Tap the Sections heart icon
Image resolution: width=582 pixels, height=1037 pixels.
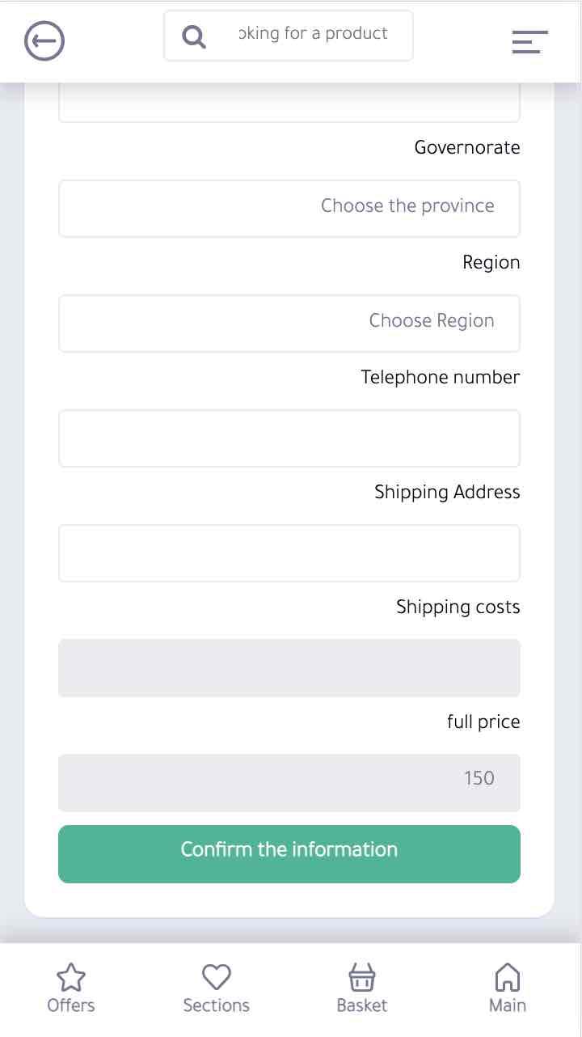pyautogui.click(x=216, y=977)
